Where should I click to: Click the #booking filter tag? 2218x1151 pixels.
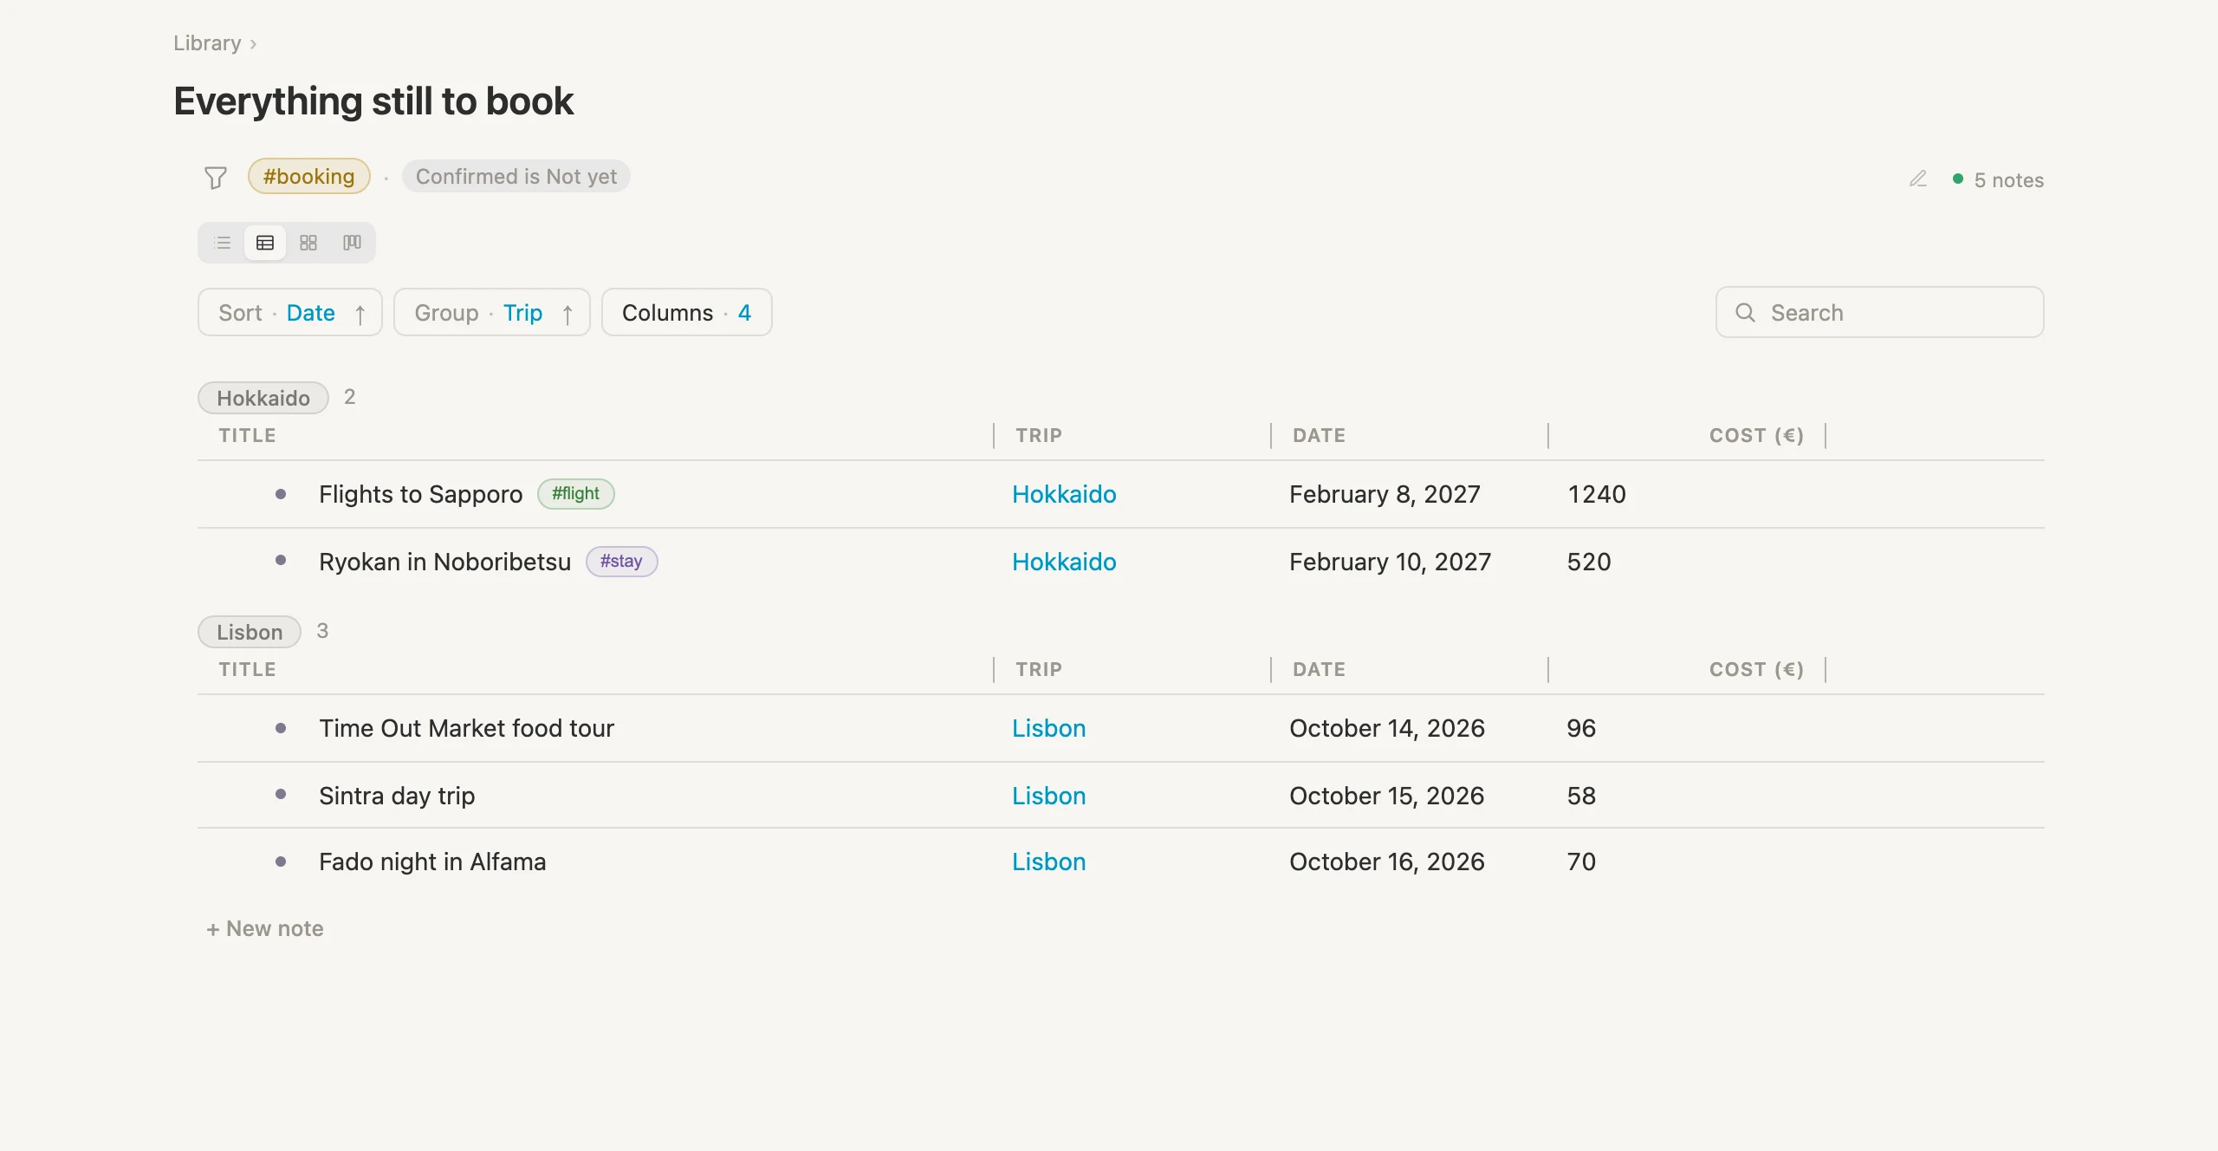309,176
